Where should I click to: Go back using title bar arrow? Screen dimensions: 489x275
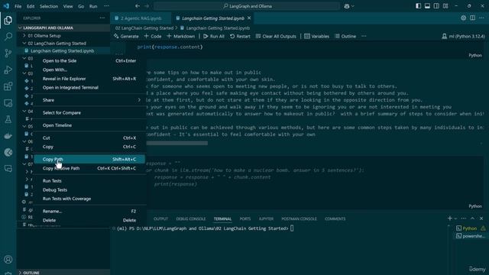[138, 6]
